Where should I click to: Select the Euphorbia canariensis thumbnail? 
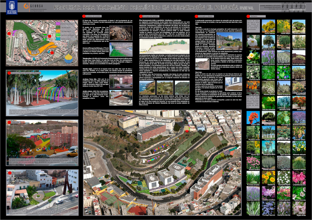point(284,57)
